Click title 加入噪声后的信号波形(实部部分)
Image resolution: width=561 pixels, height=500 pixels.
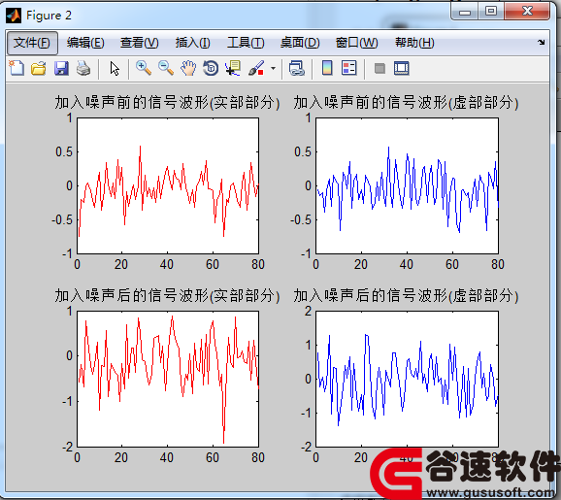click(x=167, y=296)
